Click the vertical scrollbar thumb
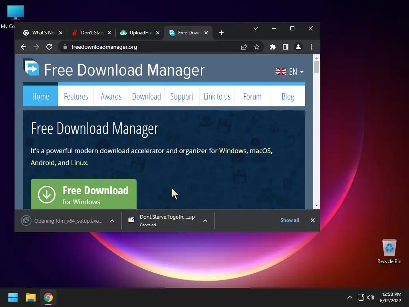This screenshot has height=307, width=409. (316, 67)
